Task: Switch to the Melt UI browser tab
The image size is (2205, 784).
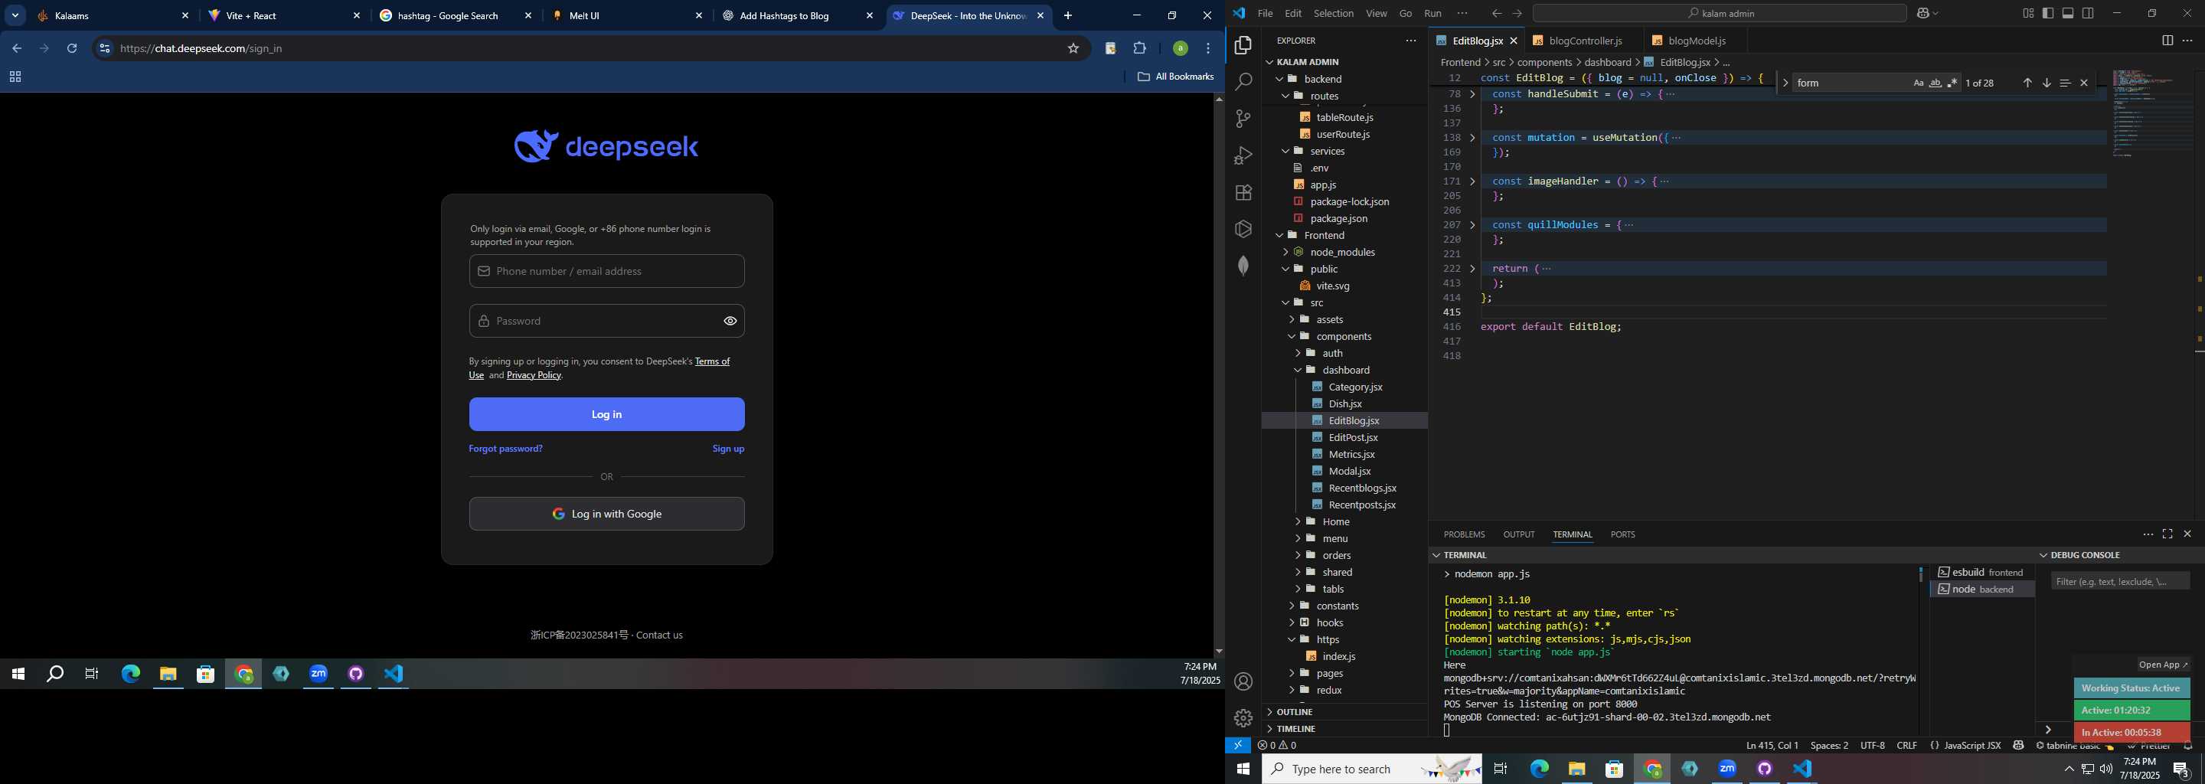Action: click(x=628, y=15)
